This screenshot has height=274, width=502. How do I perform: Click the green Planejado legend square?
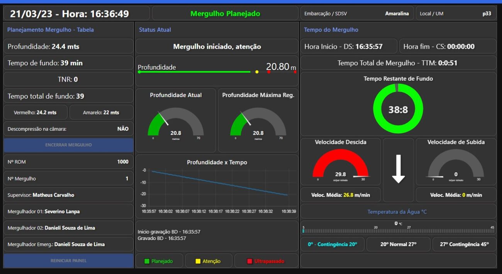tap(147, 261)
